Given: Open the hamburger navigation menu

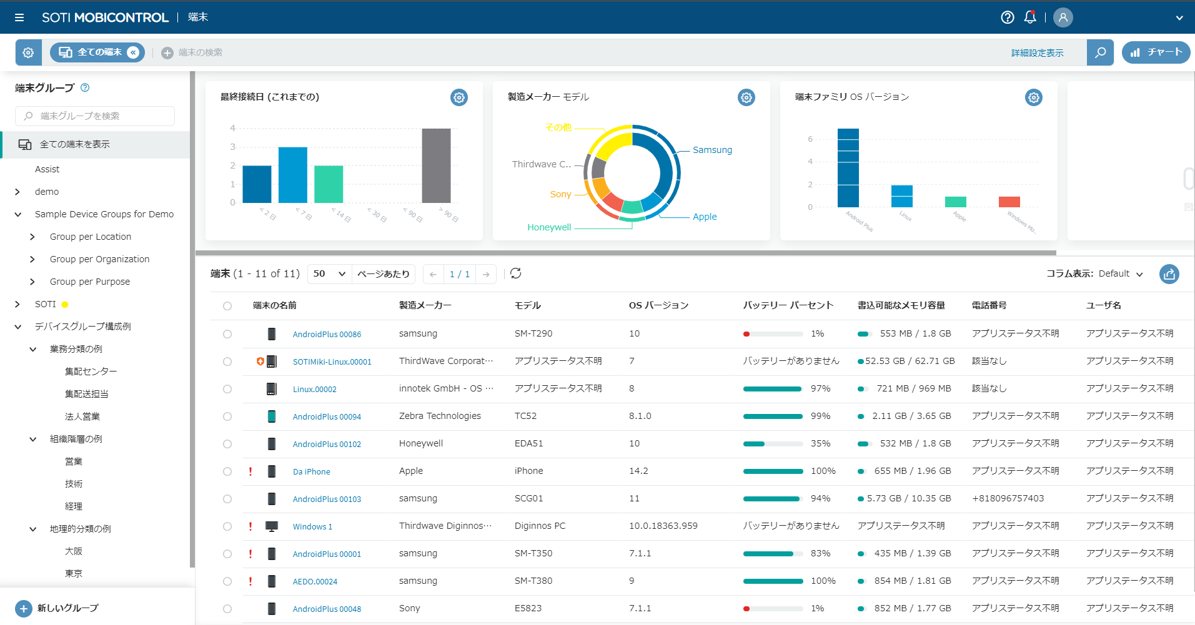Looking at the screenshot, I should (19, 17).
